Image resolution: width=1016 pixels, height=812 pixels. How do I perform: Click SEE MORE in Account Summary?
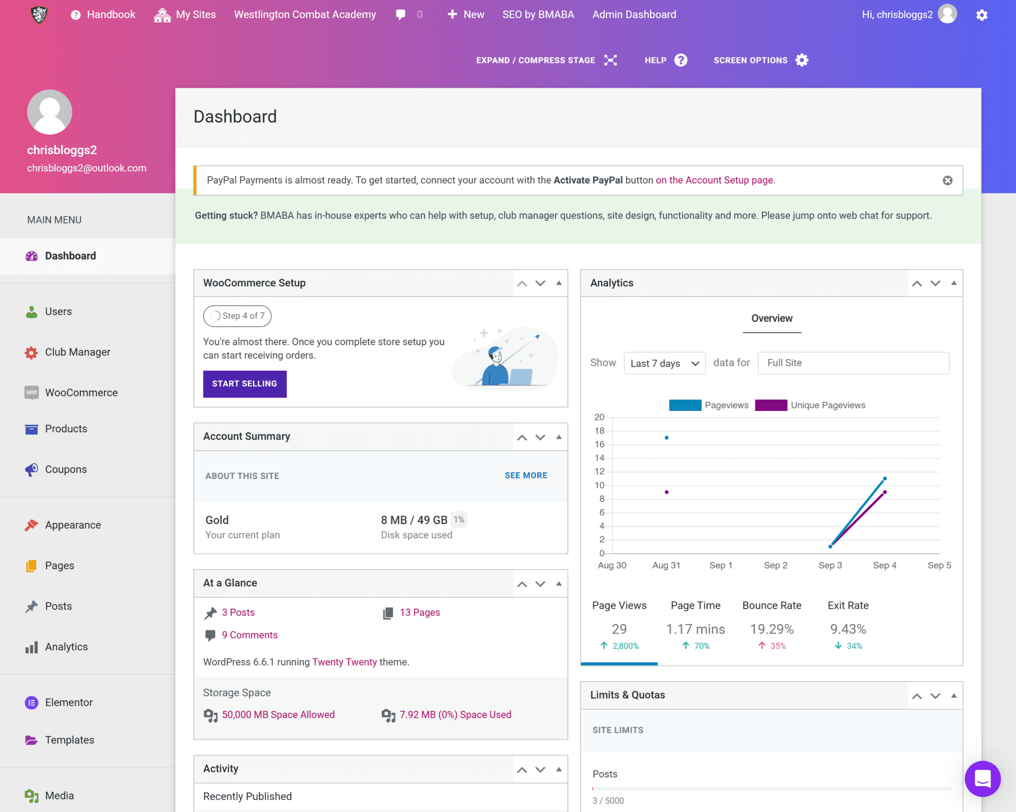pyautogui.click(x=526, y=475)
